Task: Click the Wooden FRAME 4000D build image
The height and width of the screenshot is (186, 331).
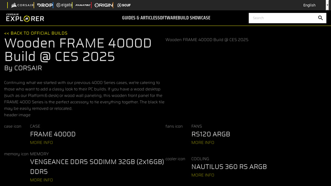Action: (207, 40)
